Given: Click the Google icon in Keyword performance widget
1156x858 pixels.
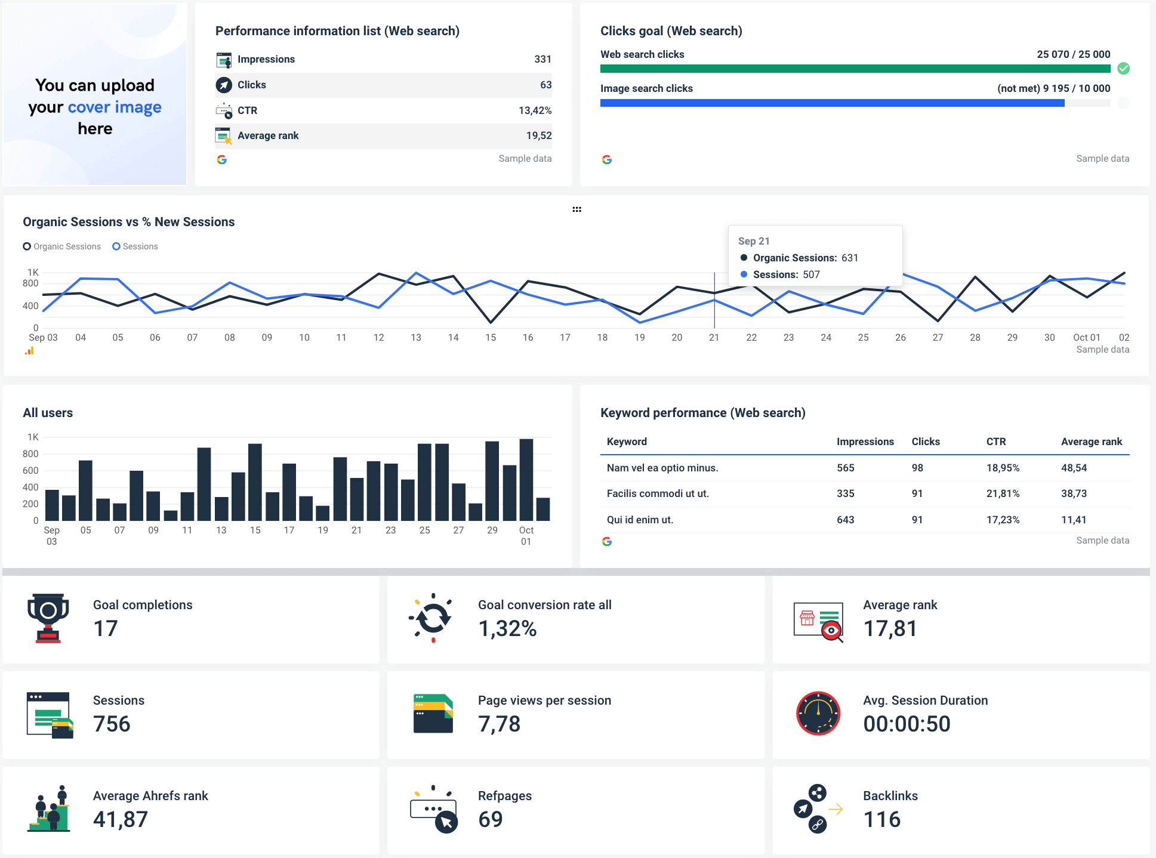Looking at the screenshot, I should coord(607,541).
